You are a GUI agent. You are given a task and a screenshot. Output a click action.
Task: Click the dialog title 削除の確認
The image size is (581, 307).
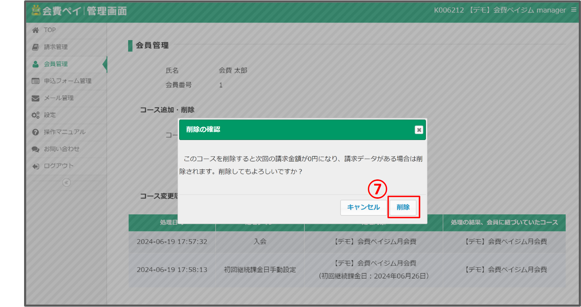click(x=203, y=129)
